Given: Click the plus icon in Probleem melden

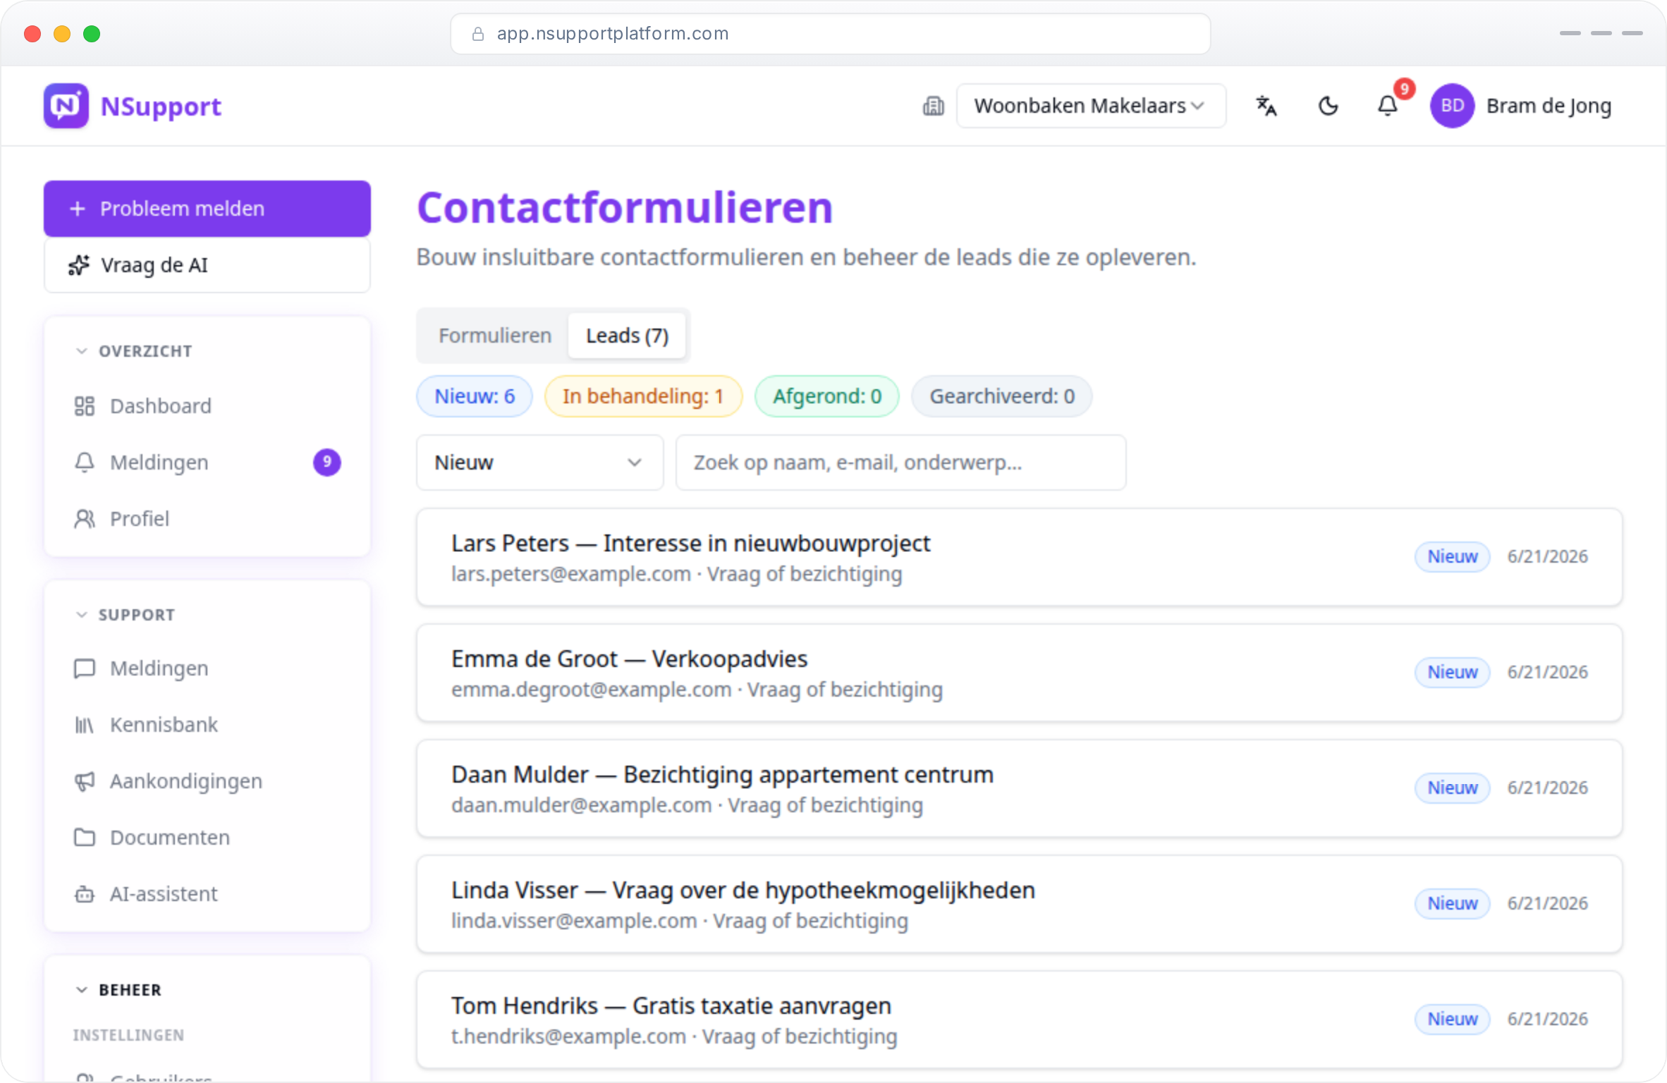Looking at the screenshot, I should (78, 209).
